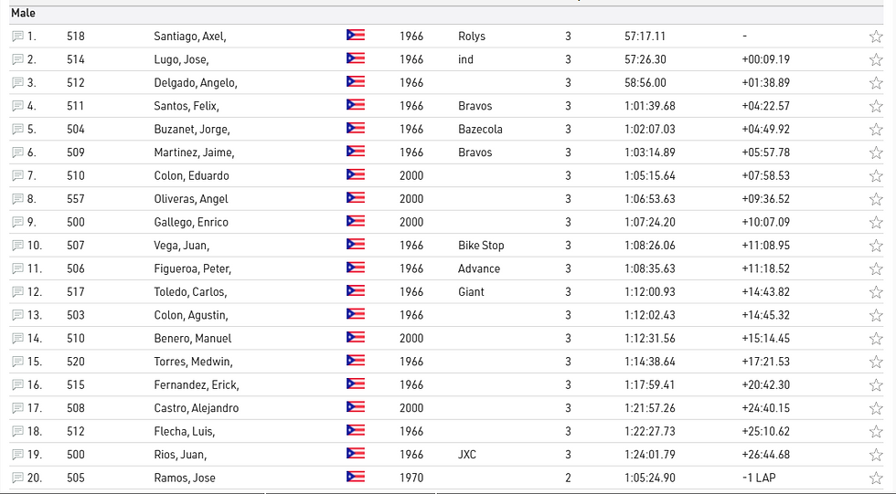Viewport: 896px width, 494px height.
Task: Click the JXC team in Rios's row
Action: click(467, 455)
